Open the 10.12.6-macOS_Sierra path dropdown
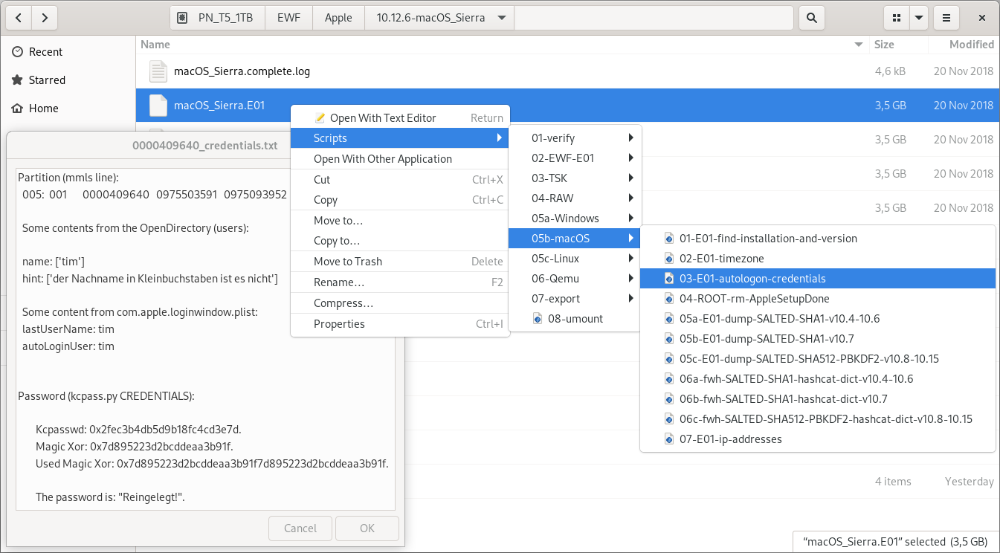The width and height of the screenshot is (1000, 553). [503, 17]
